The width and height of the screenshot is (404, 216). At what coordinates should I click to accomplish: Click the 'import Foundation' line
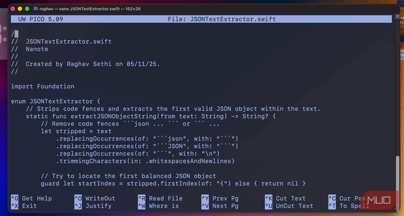(42, 86)
